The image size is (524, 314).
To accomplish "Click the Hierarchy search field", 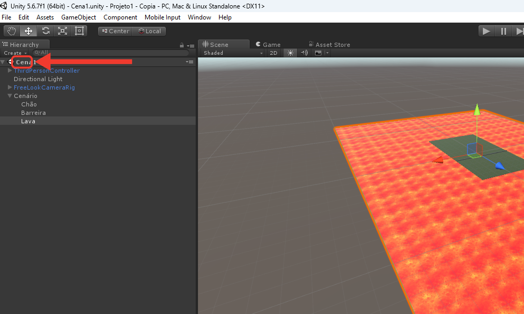I will [111, 52].
